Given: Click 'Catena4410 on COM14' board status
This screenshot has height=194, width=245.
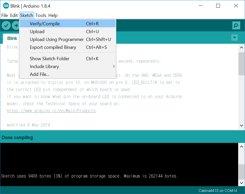Looking at the screenshot, I should 218,190.
